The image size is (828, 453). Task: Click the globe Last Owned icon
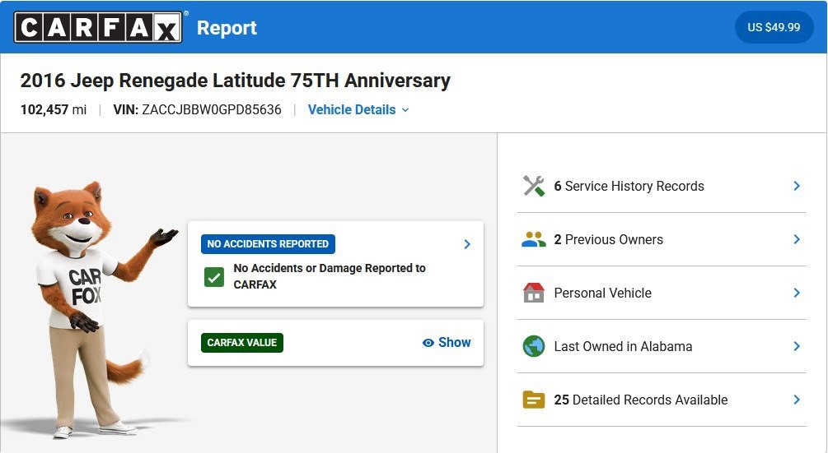(x=533, y=346)
